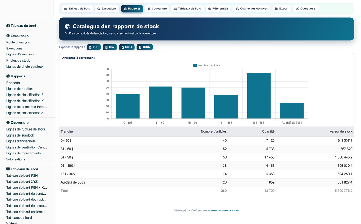Screen dimensions: 361x224
Task: Open Tableau de bord XYZ sidebar link
Action: [x=22, y=182]
